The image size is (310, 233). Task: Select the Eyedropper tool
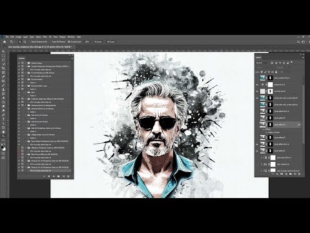3,77
